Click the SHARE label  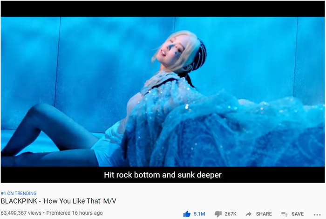[264, 214]
